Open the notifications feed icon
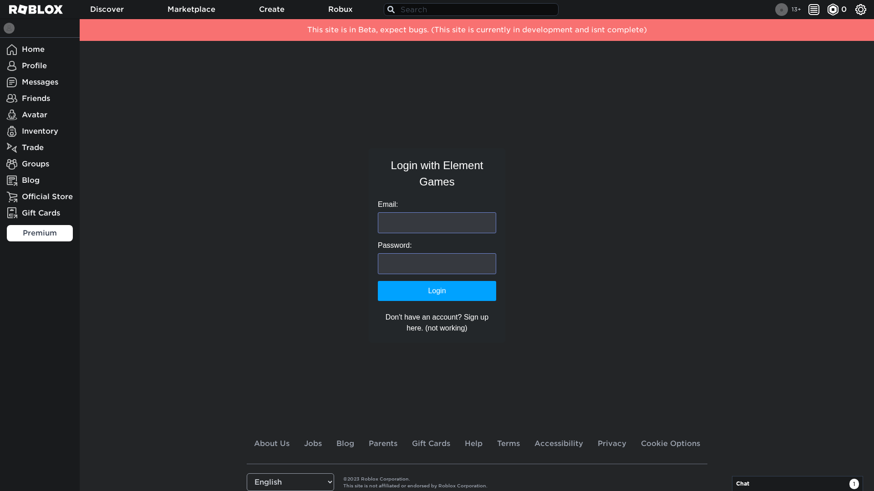 click(814, 10)
